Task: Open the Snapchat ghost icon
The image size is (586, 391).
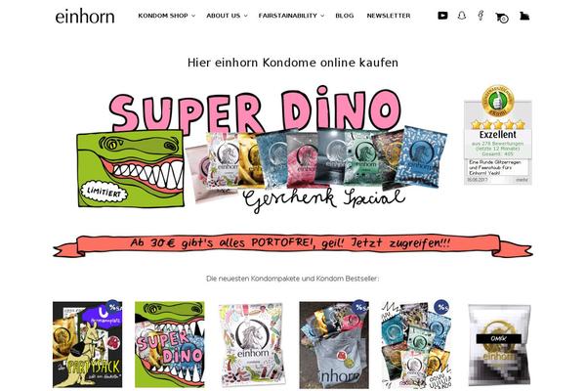Action: (x=462, y=16)
